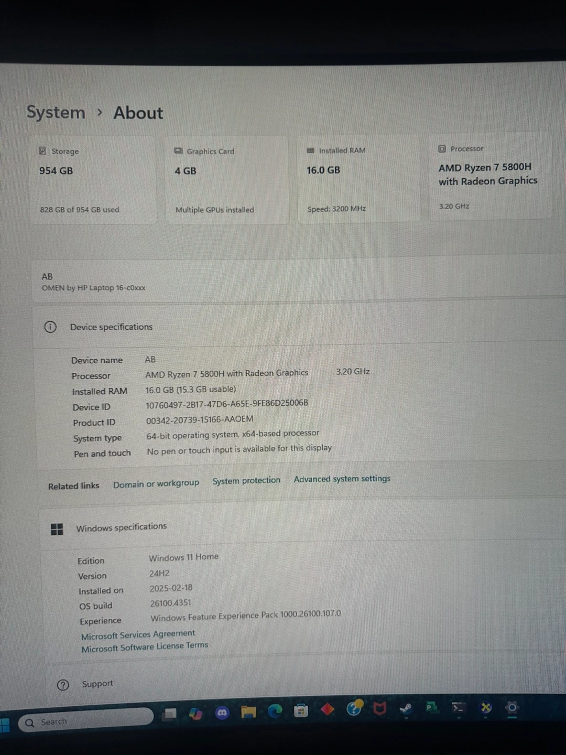Open System protection link
Image resolution: width=566 pixels, height=755 pixels.
click(246, 481)
